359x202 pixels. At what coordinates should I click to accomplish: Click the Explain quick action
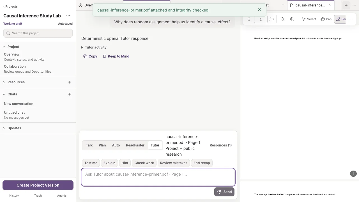click(109, 163)
